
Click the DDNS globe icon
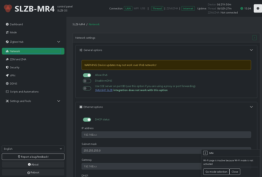tap(7, 83)
